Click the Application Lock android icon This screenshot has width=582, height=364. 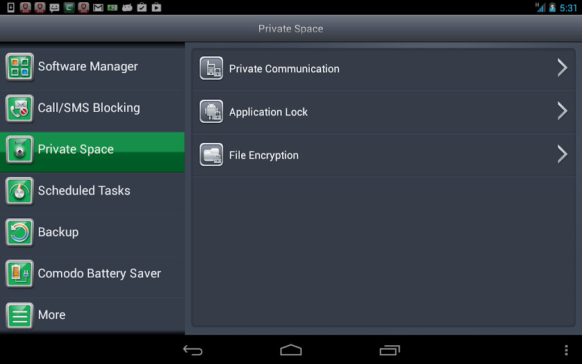coord(211,111)
